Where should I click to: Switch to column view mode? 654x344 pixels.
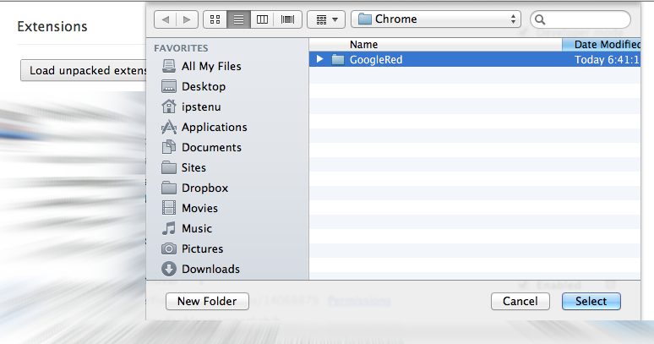(x=263, y=19)
